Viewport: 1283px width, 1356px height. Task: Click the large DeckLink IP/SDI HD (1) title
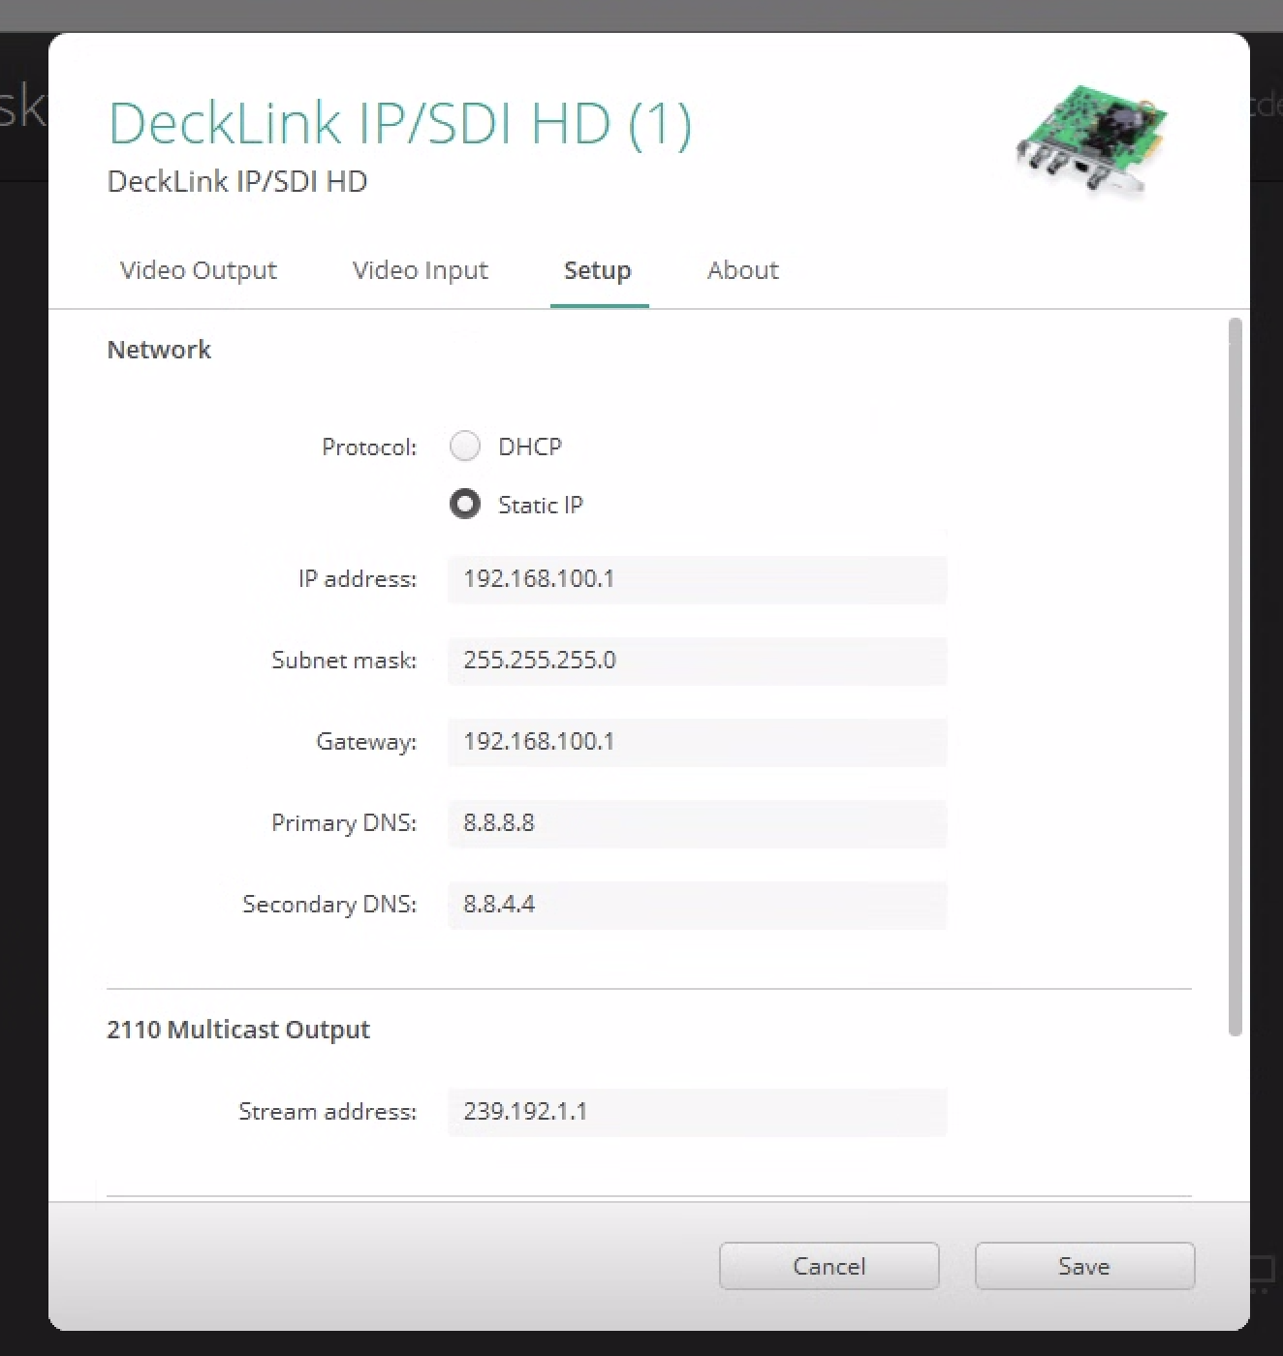(x=399, y=124)
